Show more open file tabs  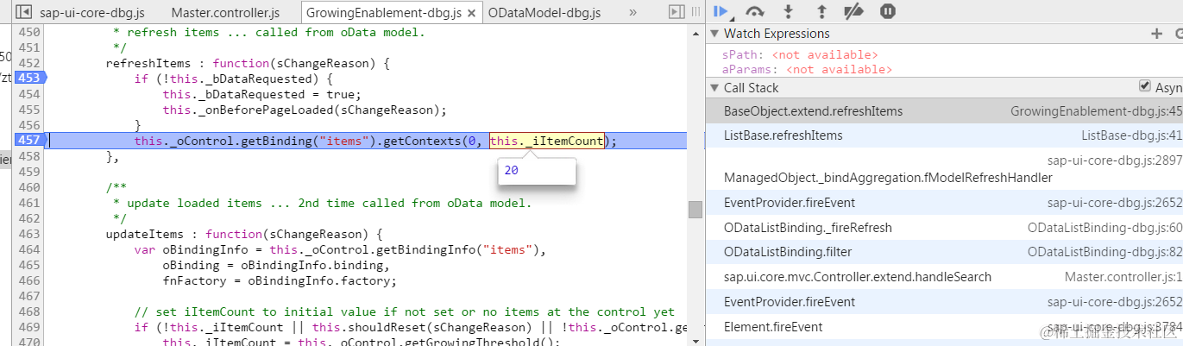coord(632,12)
